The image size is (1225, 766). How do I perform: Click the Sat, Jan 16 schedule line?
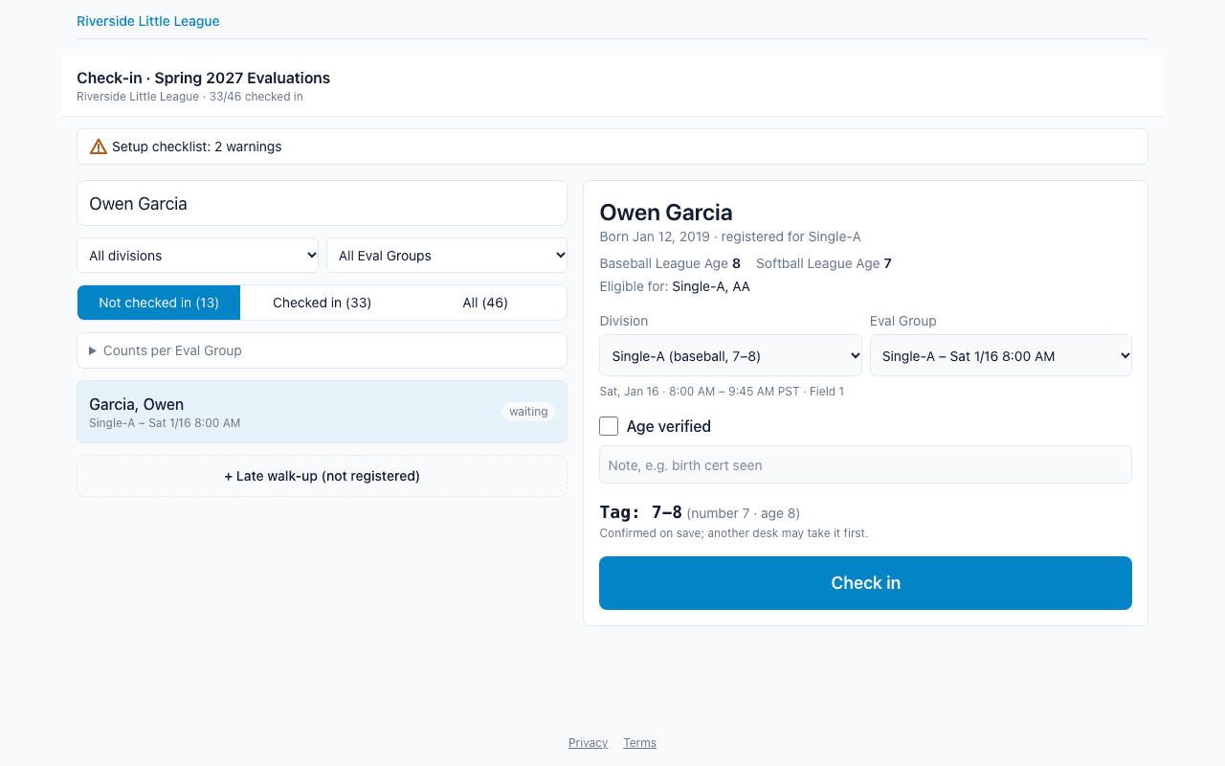point(723,392)
